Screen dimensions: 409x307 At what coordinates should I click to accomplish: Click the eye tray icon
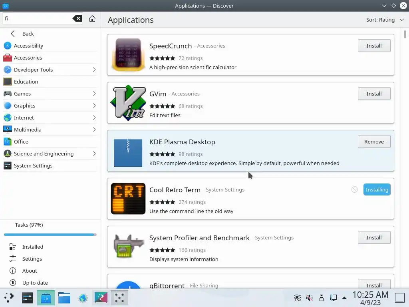tap(297, 297)
